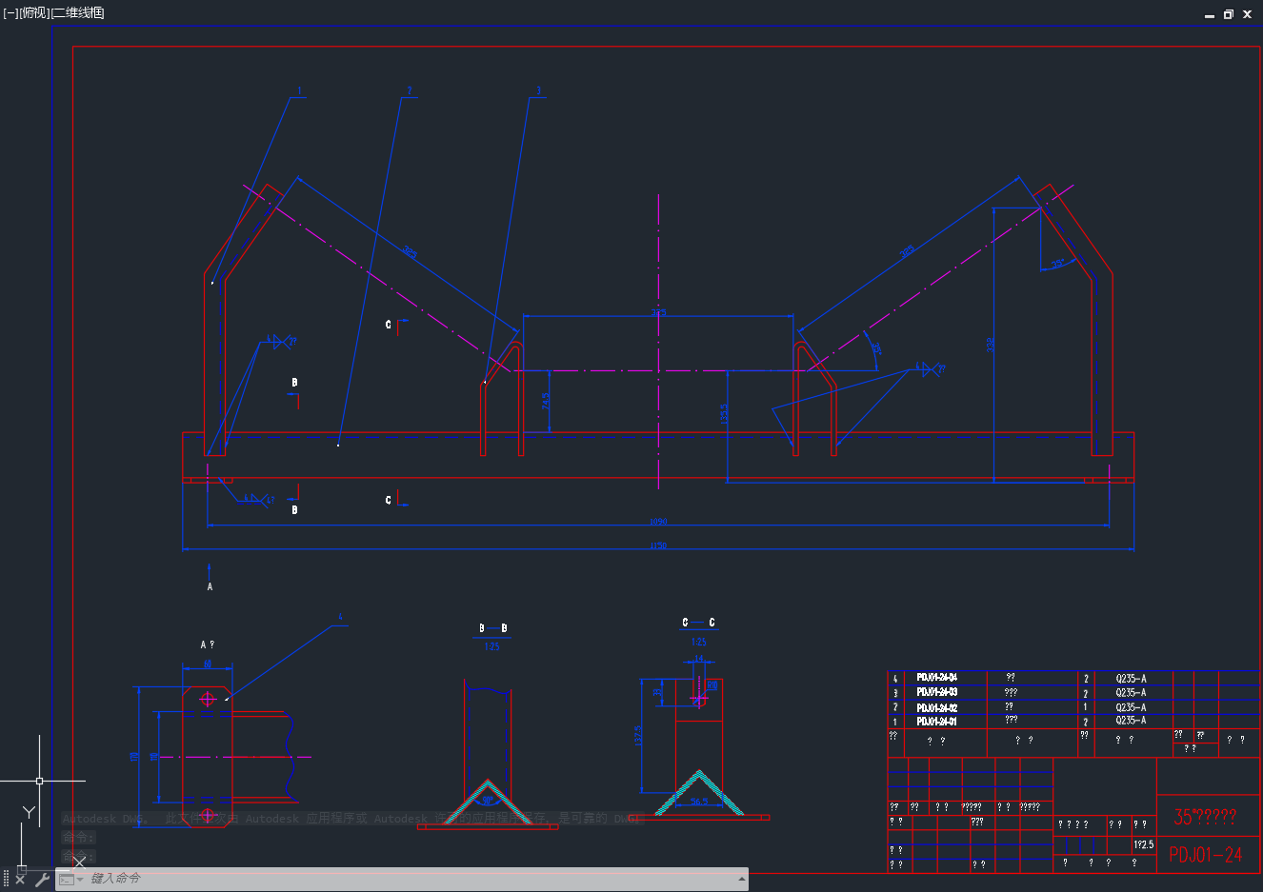Open the [-] viewport controls menu

[x=10, y=12]
